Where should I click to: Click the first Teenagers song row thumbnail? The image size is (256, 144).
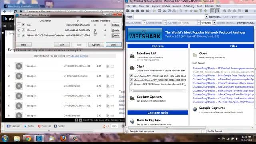click(x=19, y=66)
